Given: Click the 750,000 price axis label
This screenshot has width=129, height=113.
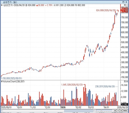Looking at the screenshot, I should click(125, 17).
